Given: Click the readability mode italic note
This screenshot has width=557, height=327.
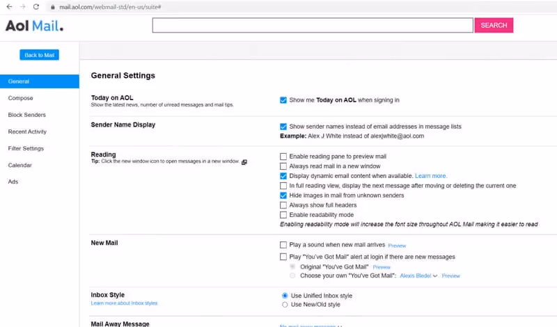Looking at the screenshot, I should (409, 225).
